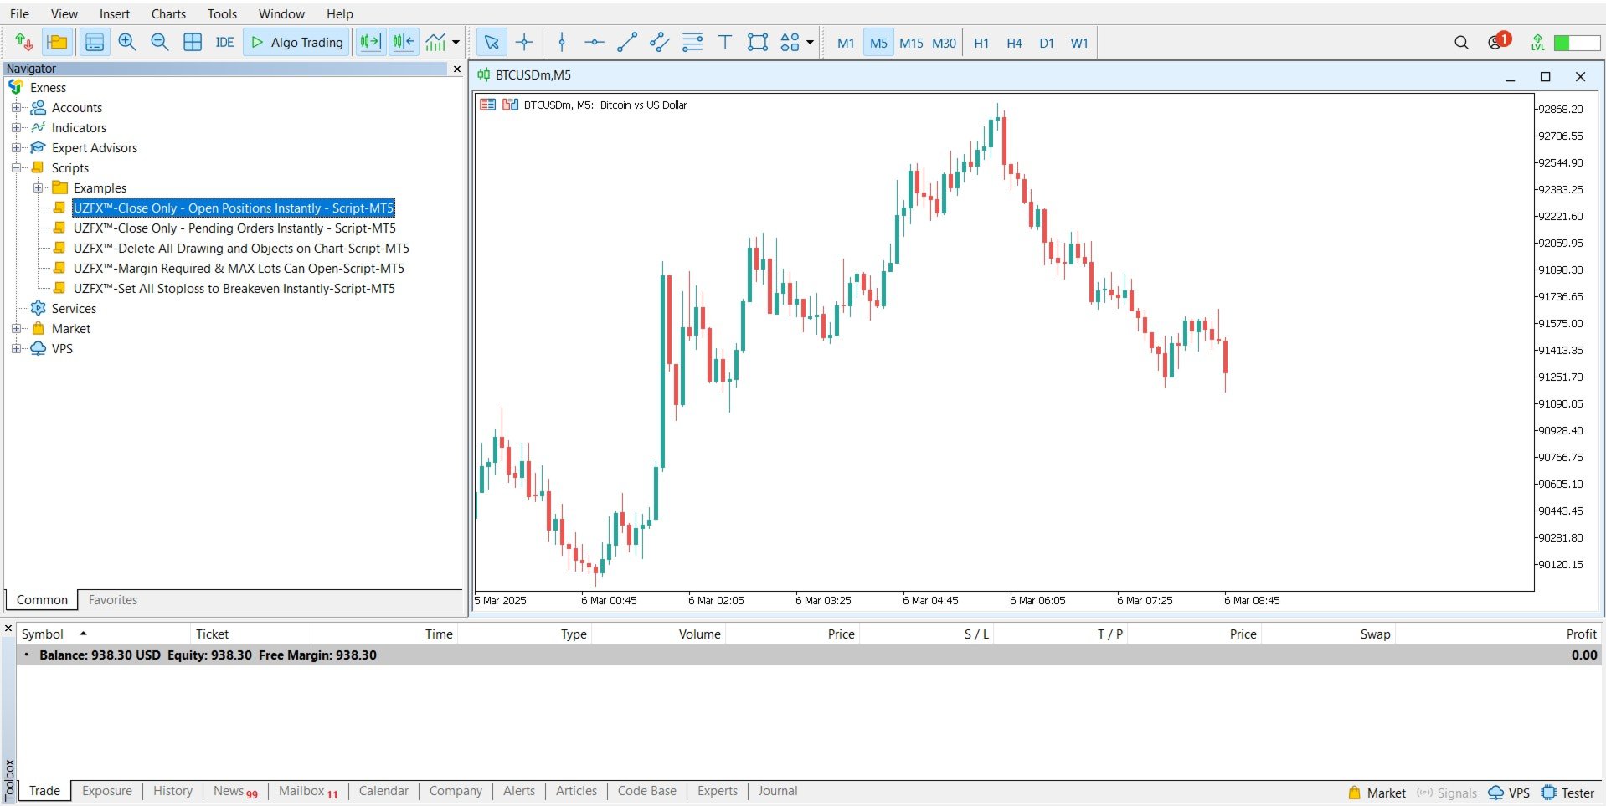Open the indicators dropdown arrow

point(456,42)
